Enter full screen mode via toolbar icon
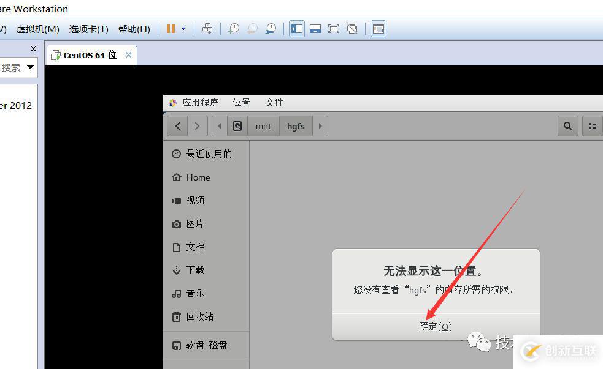The height and width of the screenshot is (369, 603). [x=334, y=29]
